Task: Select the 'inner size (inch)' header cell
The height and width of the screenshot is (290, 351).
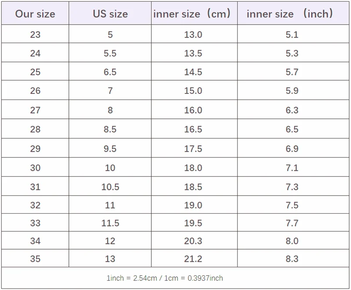Action: coord(293,14)
